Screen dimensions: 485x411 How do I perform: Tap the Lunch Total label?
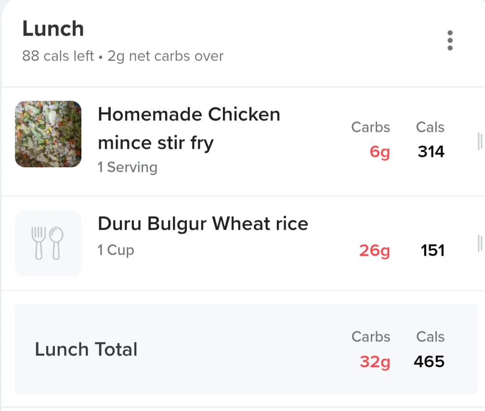[x=86, y=349]
